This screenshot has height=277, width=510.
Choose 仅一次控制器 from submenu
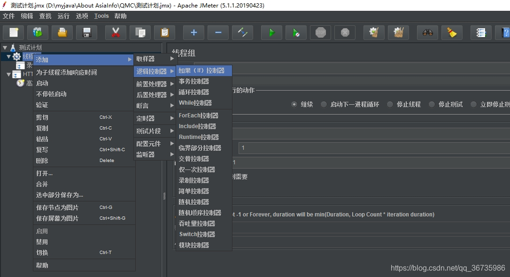204,169
